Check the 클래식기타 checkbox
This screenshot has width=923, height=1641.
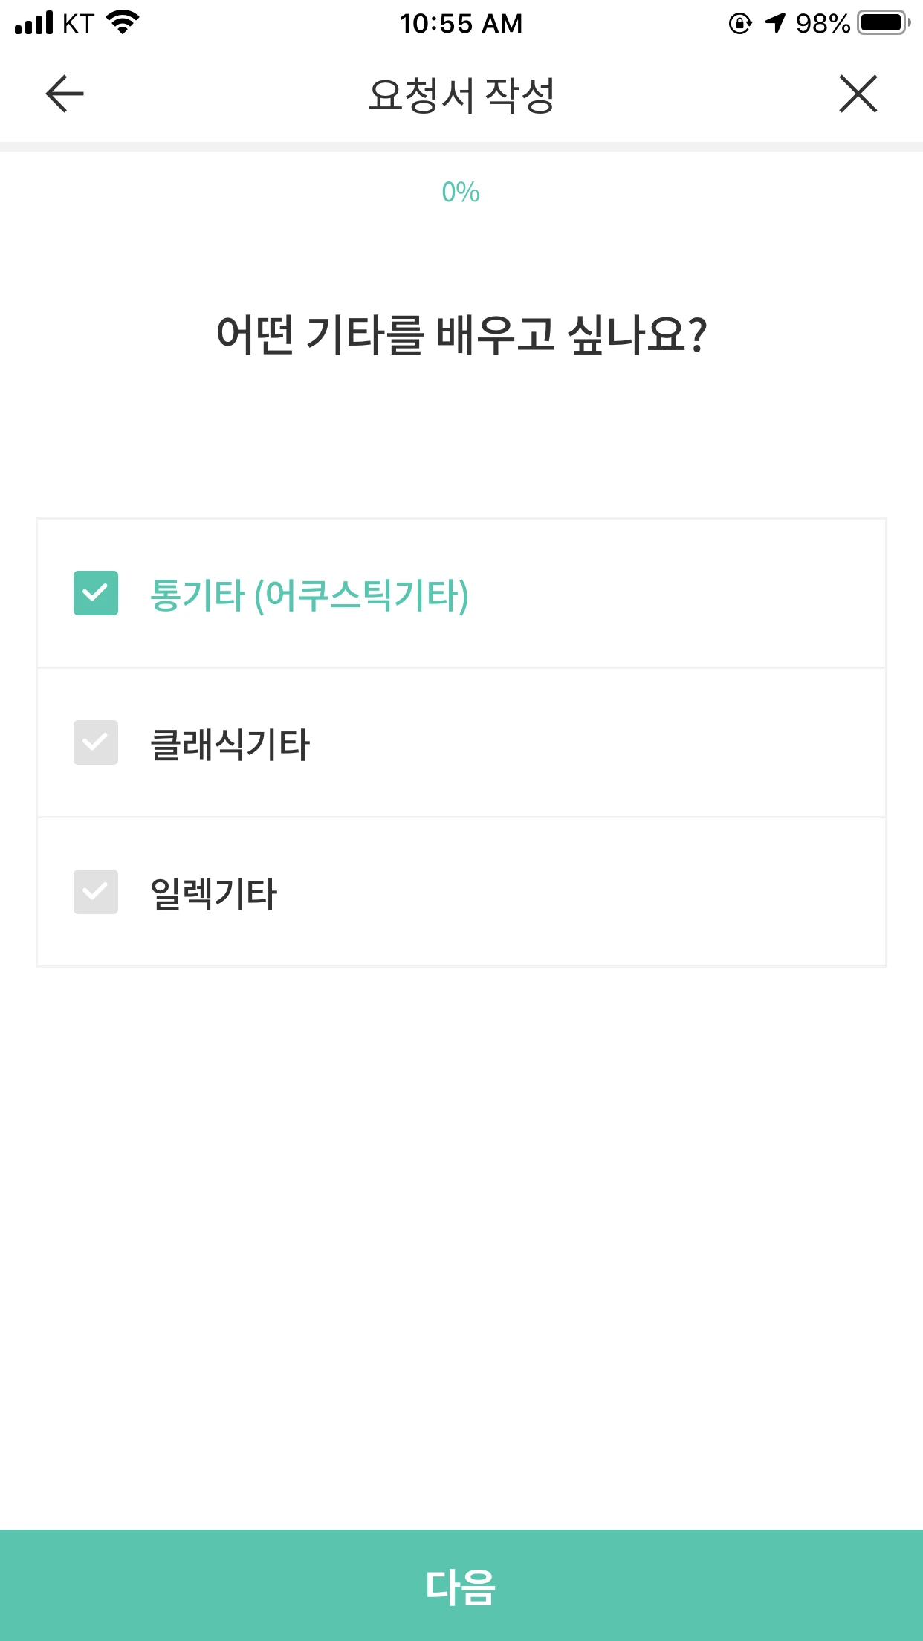pyautogui.click(x=96, y=742)
